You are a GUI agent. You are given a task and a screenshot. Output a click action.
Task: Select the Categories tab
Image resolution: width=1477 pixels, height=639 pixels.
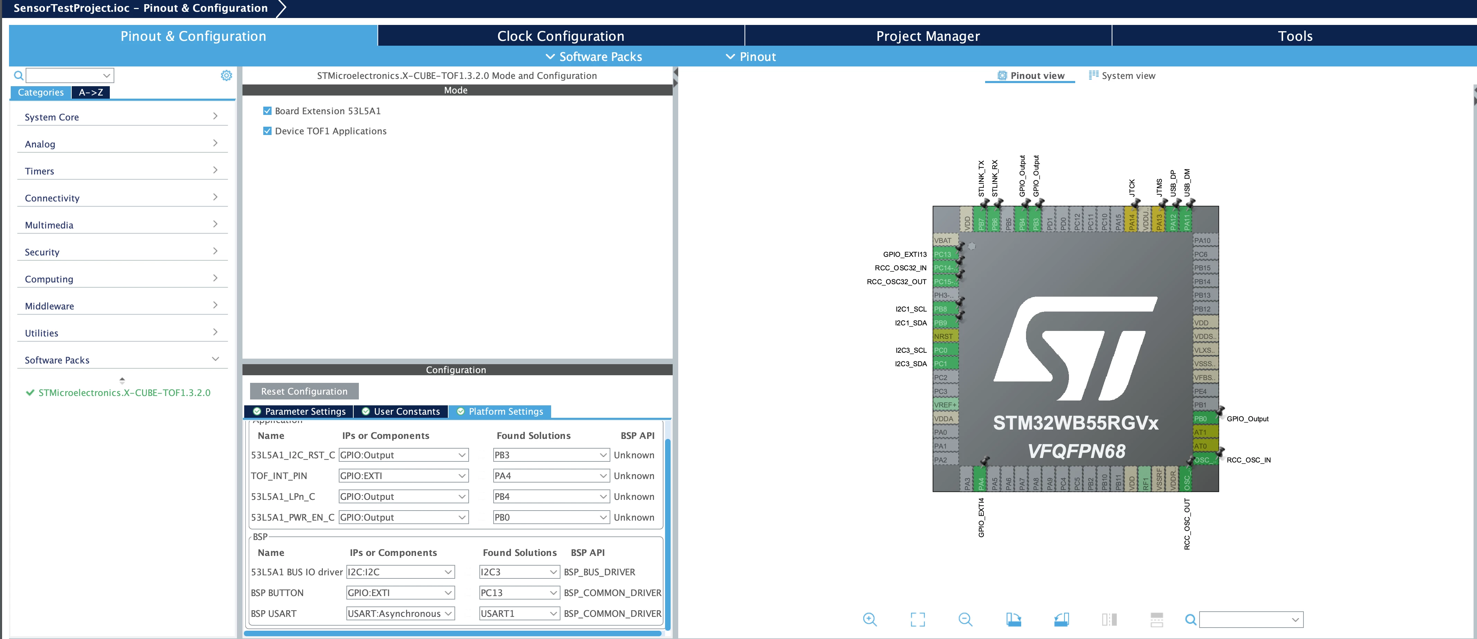(41, 92)
